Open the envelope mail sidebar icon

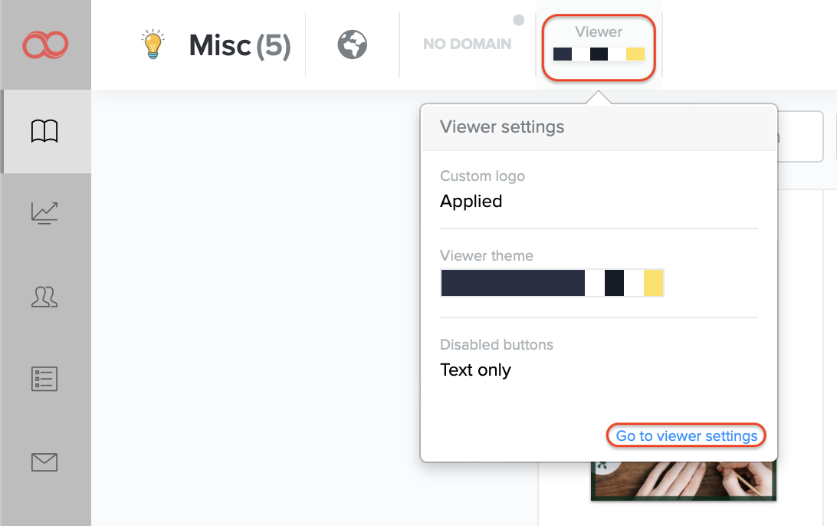click(x=45, y=462)
